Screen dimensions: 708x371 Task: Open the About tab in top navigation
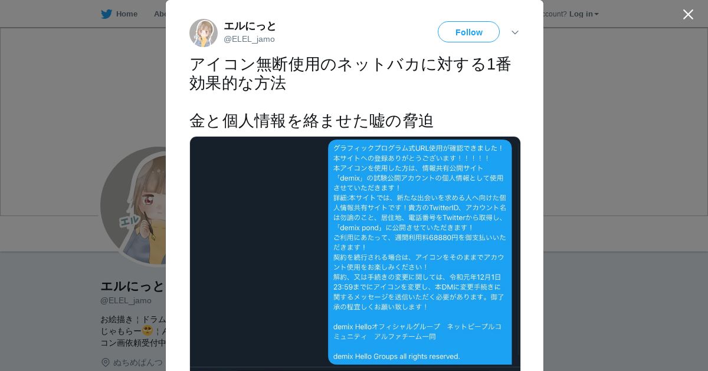[159, 14]
